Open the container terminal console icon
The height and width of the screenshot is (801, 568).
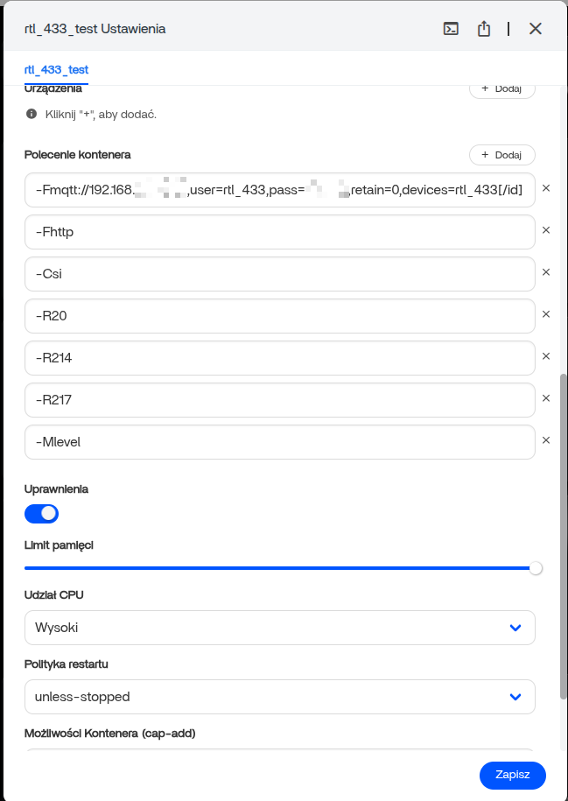pyautogui.click(x=451, y=29)
